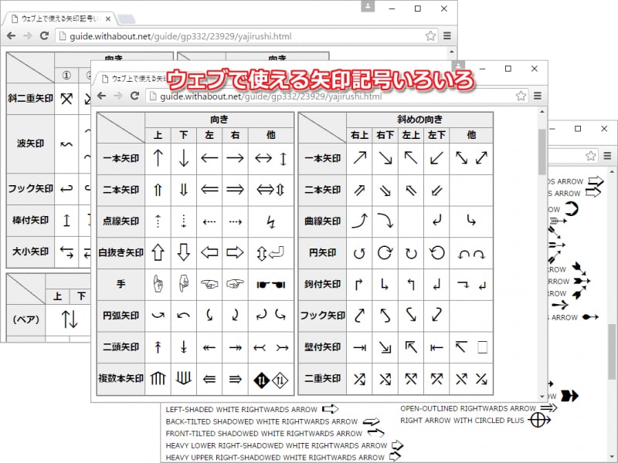Click the back arrow of the rear browser window
618x463 pixels.
click(12, 35)
